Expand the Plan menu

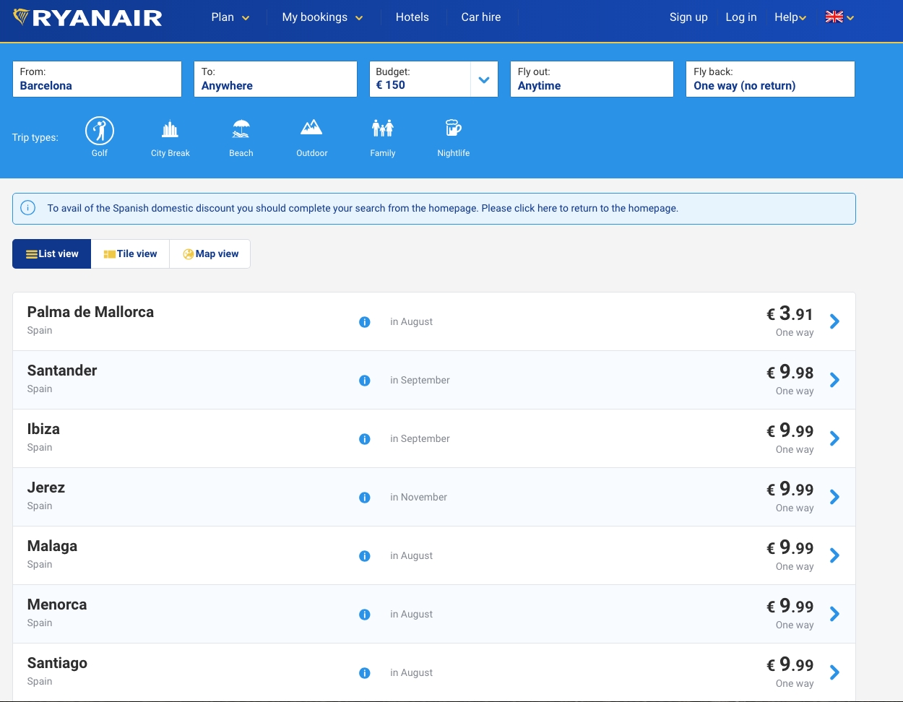tap(230, 17)
